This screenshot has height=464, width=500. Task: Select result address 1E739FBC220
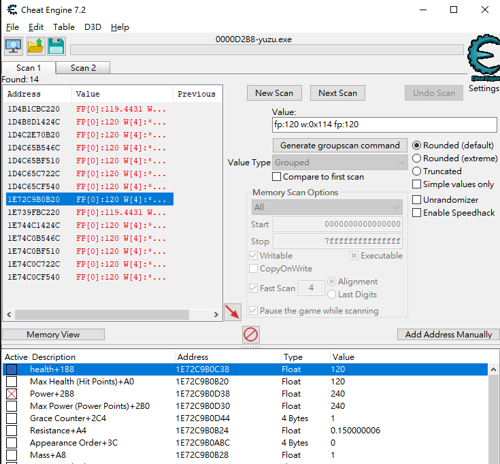[x=33, y=212]
